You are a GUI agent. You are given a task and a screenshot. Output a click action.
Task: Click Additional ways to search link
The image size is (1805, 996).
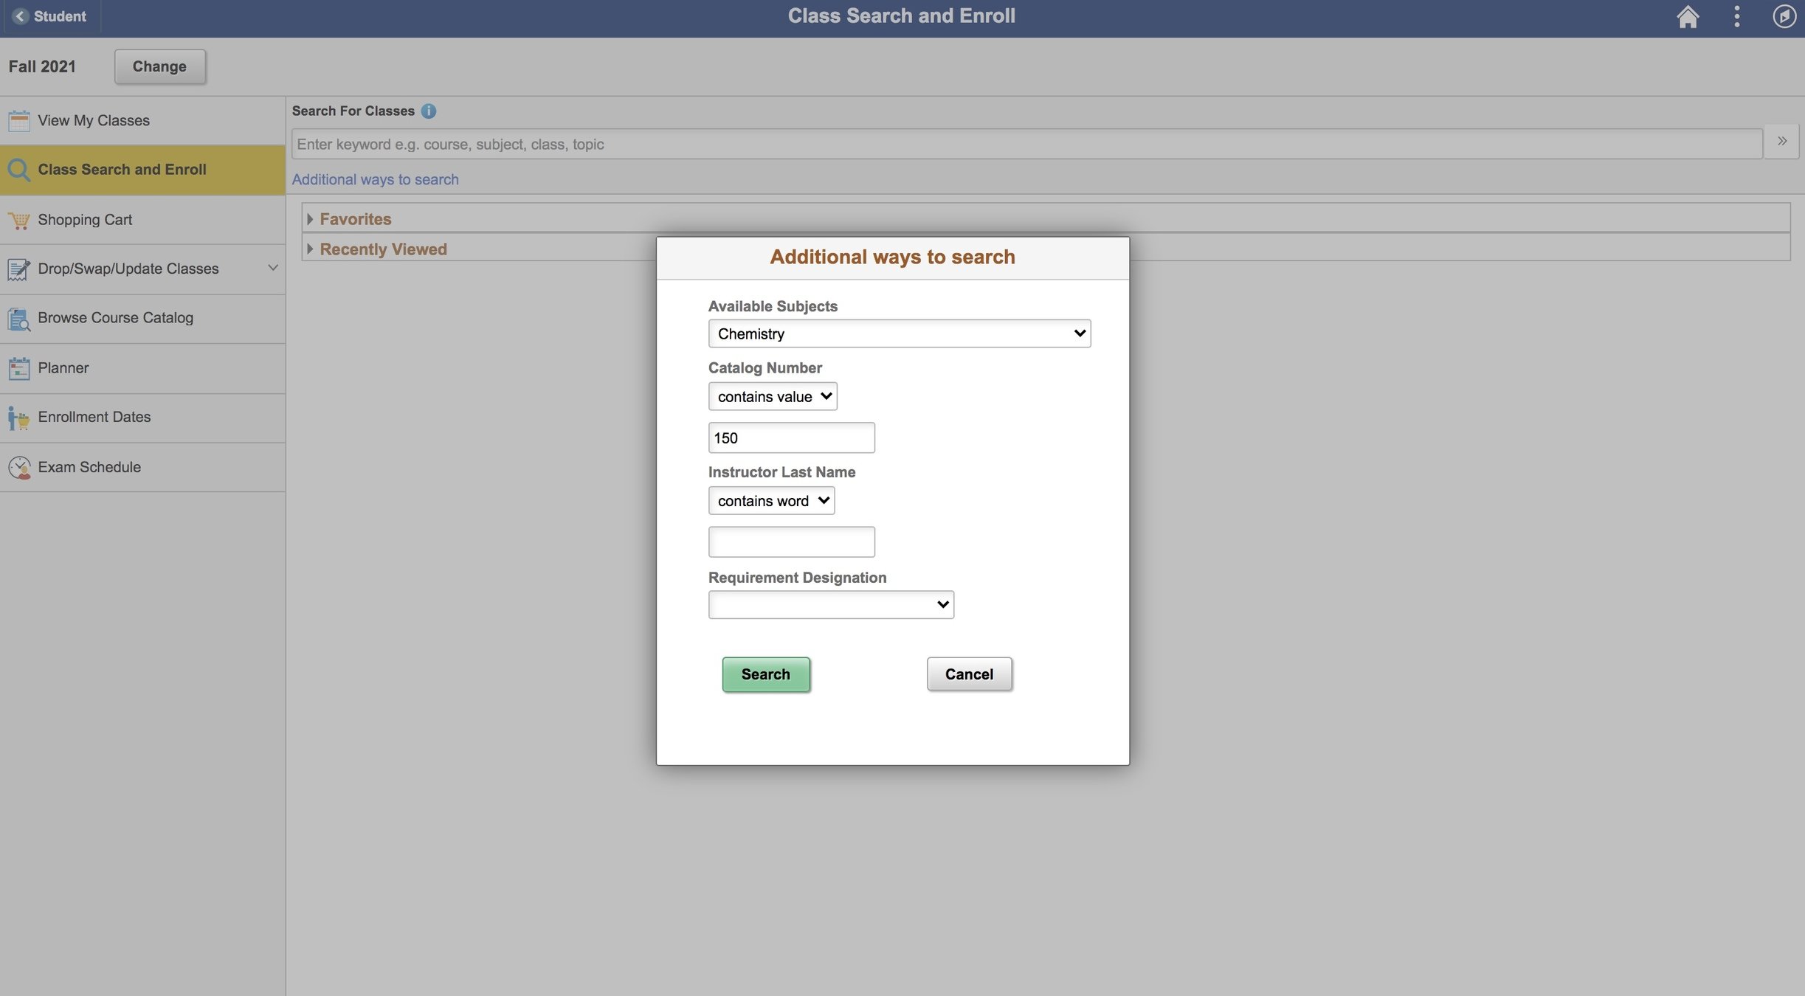tap(375, 179)
